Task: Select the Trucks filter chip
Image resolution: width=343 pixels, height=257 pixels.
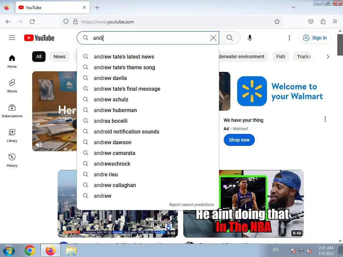Action: pos(304,57)
